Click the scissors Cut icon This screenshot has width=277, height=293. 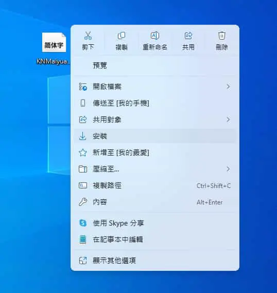[88, 36]
